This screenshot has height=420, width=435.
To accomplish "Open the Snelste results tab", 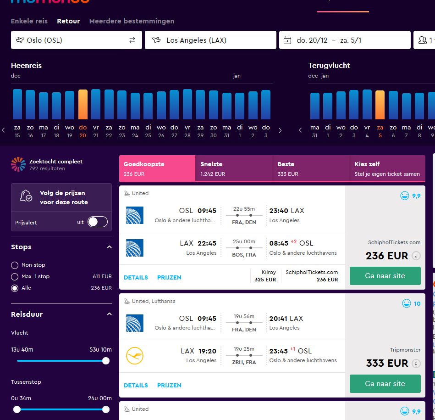I will point(234,168).
